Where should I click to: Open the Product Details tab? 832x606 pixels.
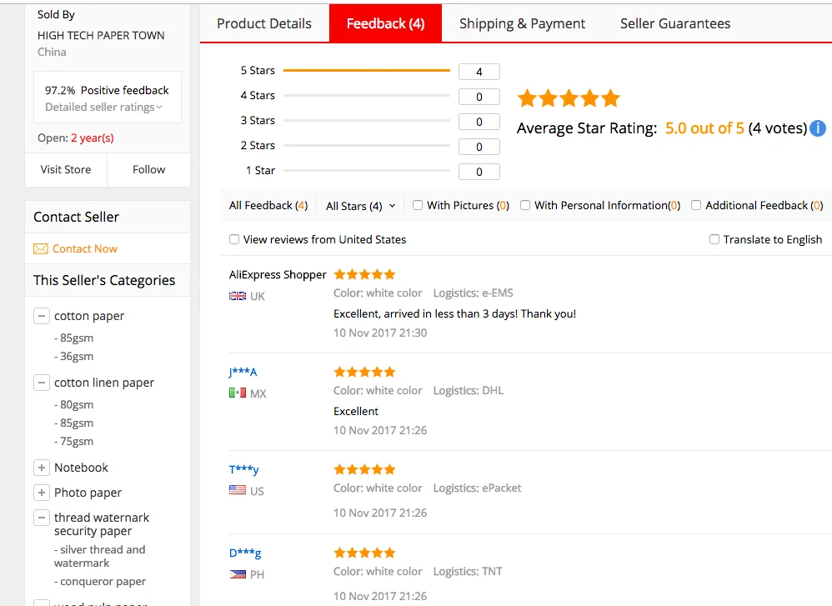[264, 23]
